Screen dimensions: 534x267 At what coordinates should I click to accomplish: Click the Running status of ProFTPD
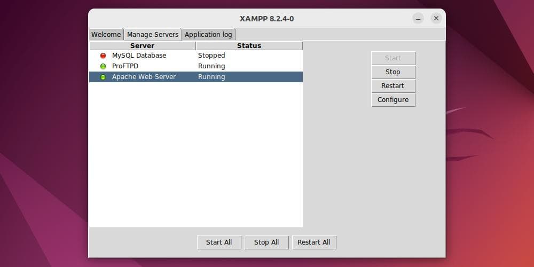[211, 66]
